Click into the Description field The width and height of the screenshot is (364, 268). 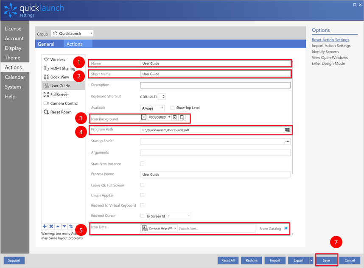pos(216,85)
